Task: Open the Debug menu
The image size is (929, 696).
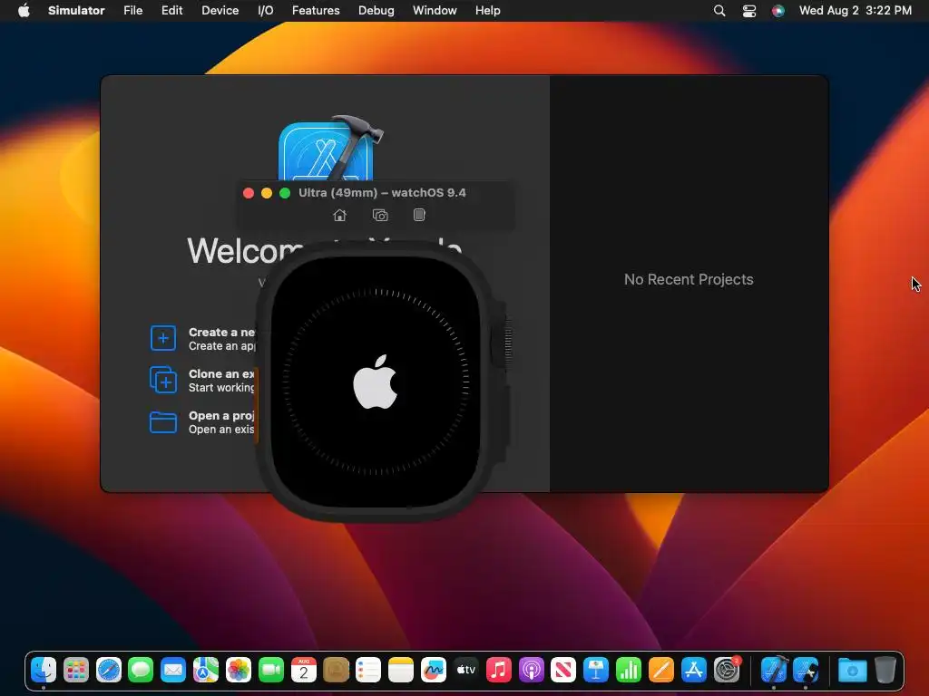Action: click(x=376, y=11)
